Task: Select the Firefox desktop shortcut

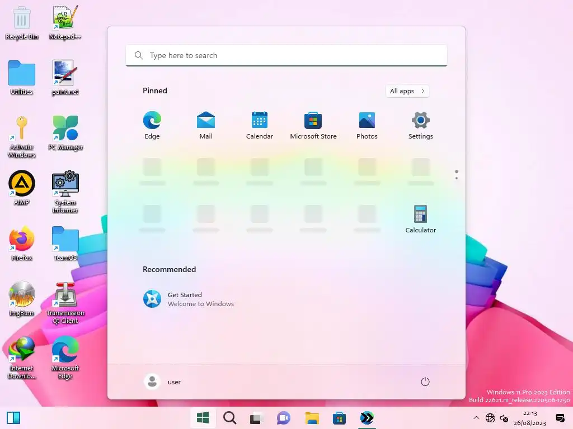Action: [x=22, y=244]
